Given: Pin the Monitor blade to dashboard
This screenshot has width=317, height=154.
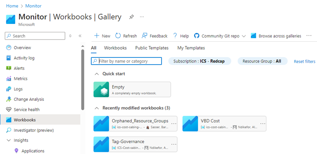Looking at the screenshot, I should (x=131, y=17).
